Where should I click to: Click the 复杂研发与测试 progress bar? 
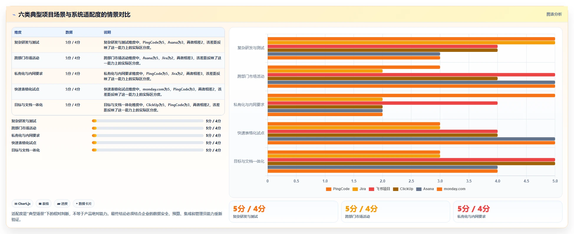click(148, 121)
